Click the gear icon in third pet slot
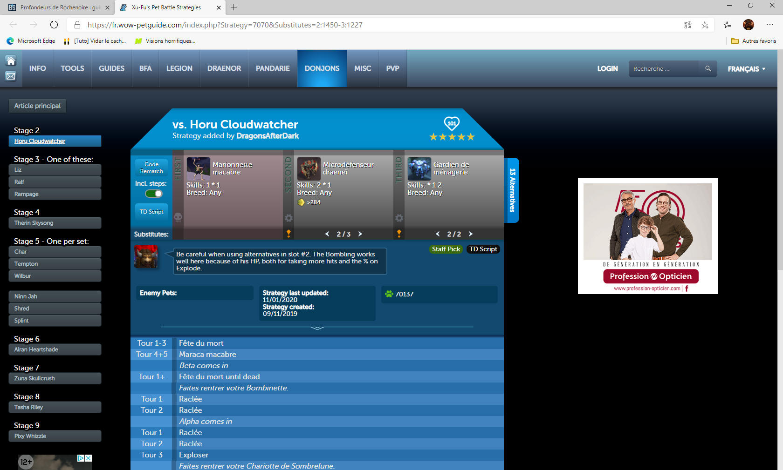783x470 pixels. 399,218
